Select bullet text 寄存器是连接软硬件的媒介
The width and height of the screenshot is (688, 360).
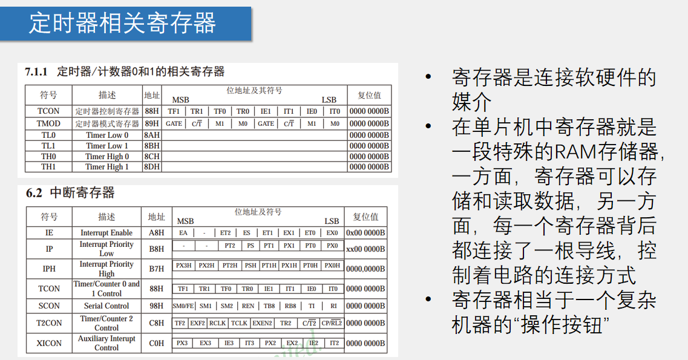(554, 90)
